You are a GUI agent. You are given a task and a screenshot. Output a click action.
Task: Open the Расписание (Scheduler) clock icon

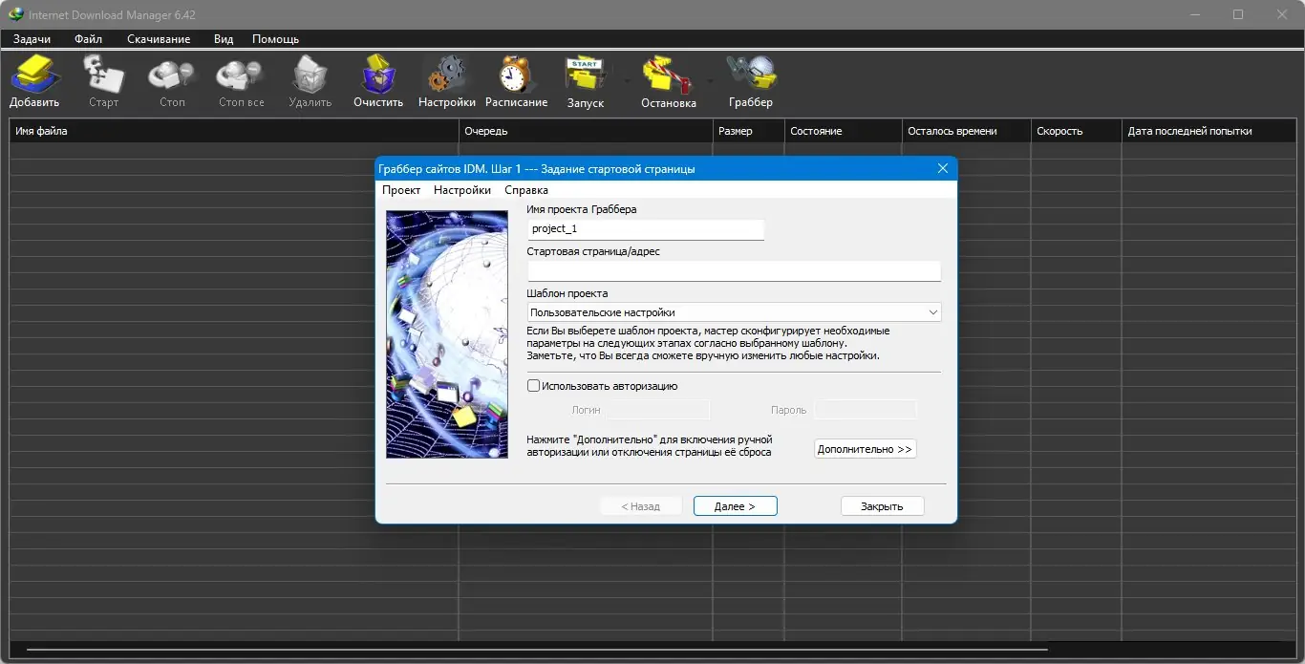(515, 79)
